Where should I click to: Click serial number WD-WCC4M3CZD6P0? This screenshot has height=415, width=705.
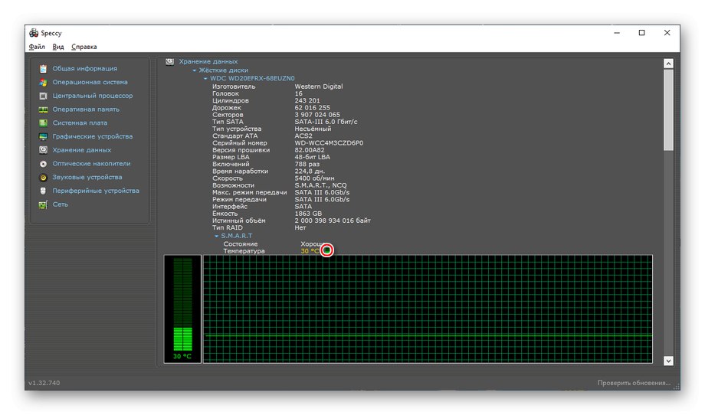coord(329,143)
